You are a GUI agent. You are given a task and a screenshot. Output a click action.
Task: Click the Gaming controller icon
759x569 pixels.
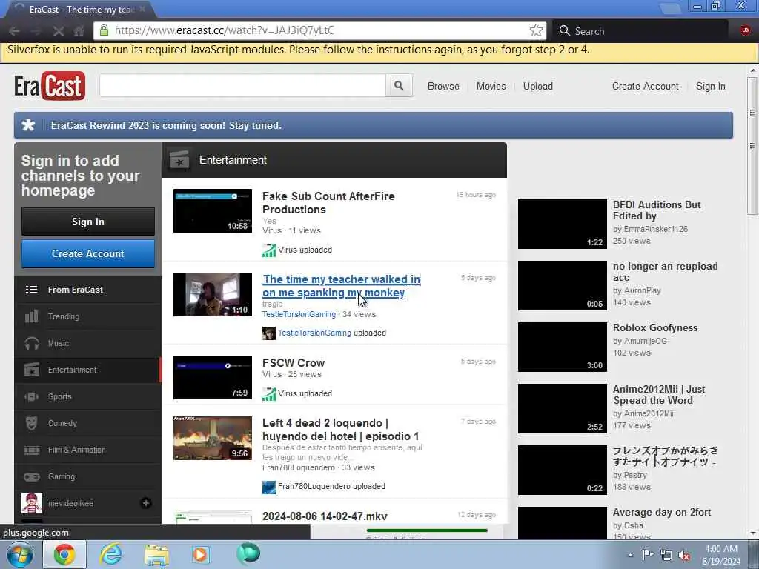click(x=31, y=476)
